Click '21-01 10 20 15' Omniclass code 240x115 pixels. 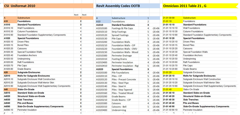tap(173, 45)
